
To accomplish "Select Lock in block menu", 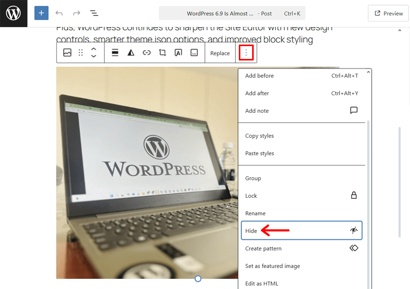I will [x=301, y=196].
